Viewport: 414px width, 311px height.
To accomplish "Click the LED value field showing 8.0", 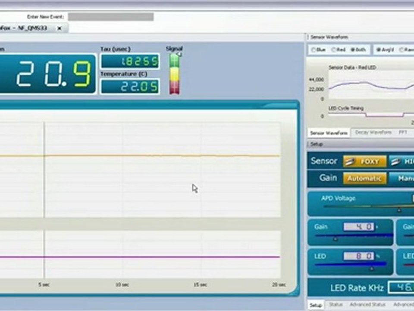I will [x=359, y=256].
